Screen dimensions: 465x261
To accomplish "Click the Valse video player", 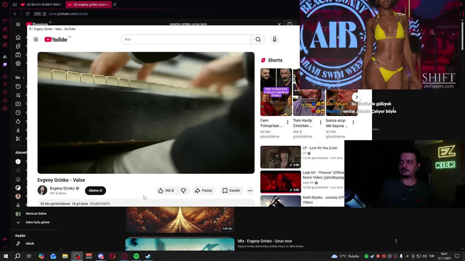I will click(x=146, y=113).
